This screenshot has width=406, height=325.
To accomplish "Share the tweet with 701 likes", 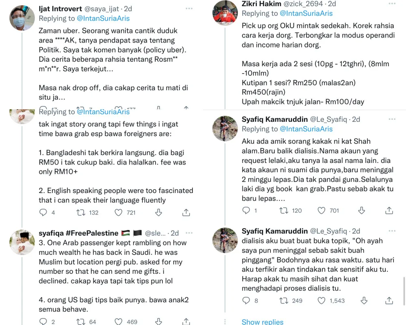I will [389, 210].
